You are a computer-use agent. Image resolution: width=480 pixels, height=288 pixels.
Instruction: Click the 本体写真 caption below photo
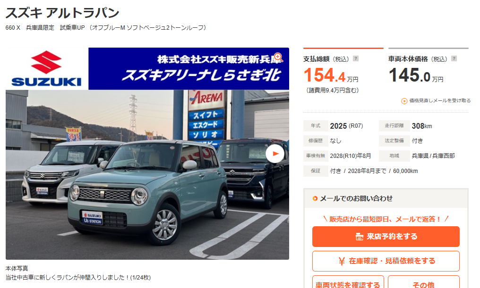pyautogui.click(x=17, y=269)
